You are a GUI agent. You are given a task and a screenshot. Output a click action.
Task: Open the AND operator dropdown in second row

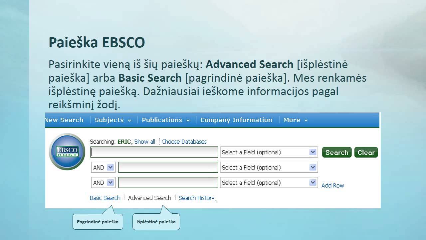point(103,167)
